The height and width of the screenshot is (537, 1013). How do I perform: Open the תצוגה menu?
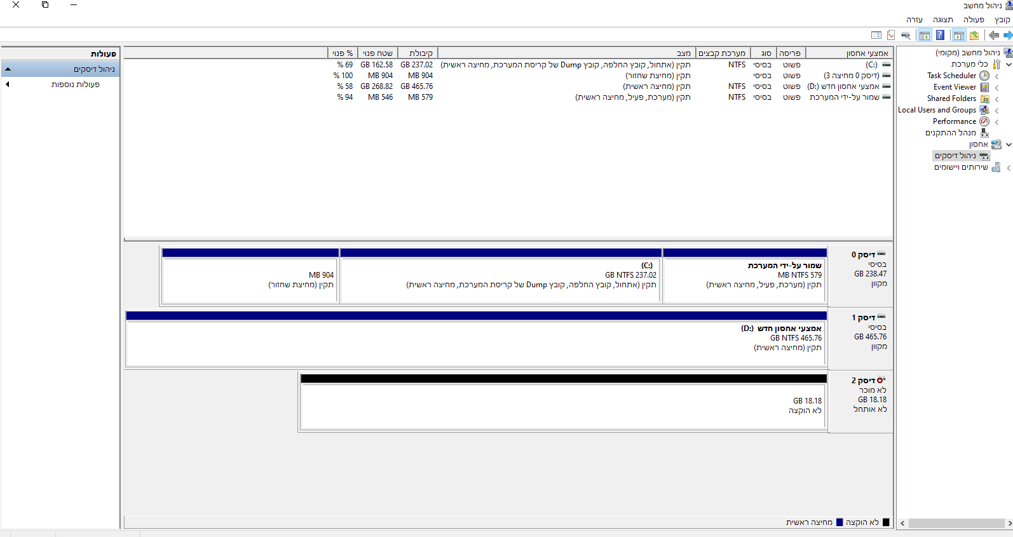click(943, 20)
